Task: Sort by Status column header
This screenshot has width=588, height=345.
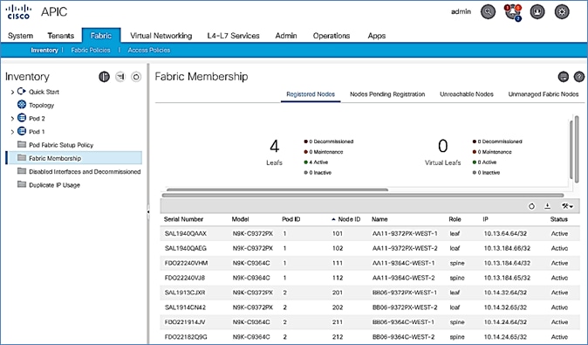Action: pyautogui.click(x=558, y=219)
